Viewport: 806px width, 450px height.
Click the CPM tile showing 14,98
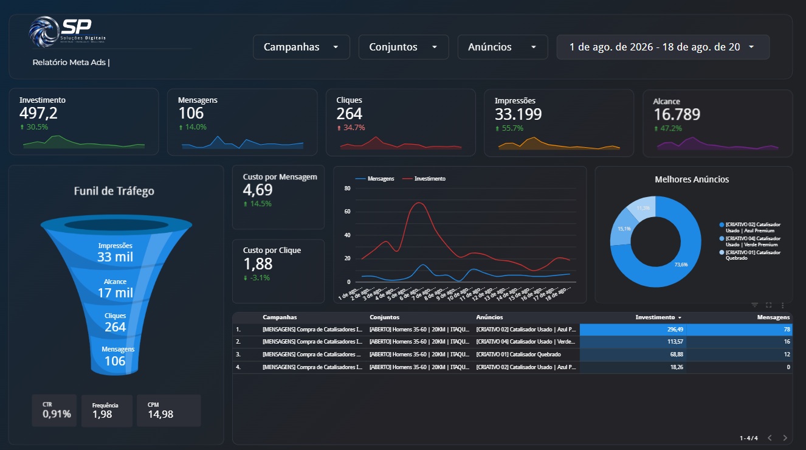point(169,410)
